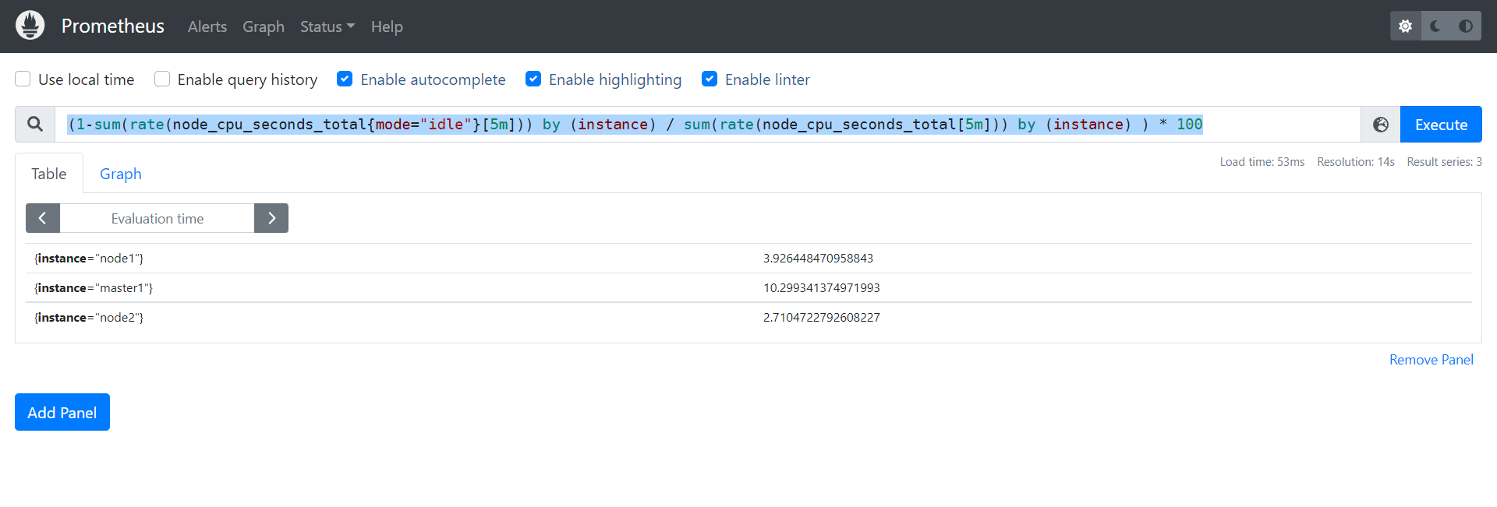
Task: Click the Remove Panel link
Action: click(x=1432, y=360)
